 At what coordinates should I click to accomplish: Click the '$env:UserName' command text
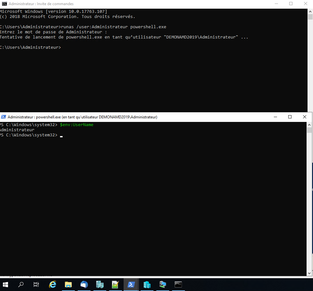coord(77,125)
